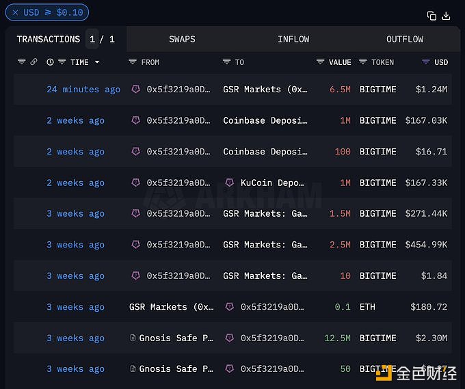465x389 pixels.
Task: Click the link chain icon in header
Action: (x=34, y=62)
